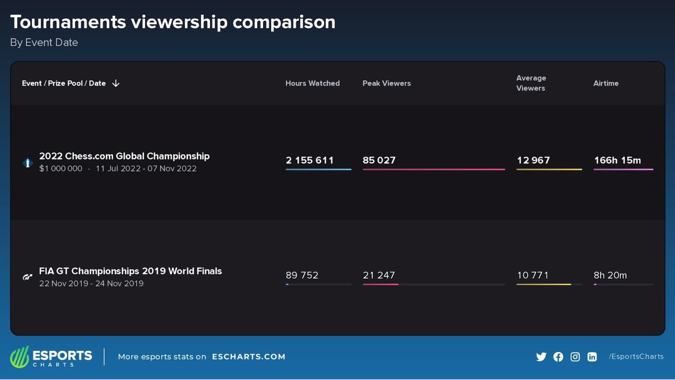Select the 11 Jul 2022 - 07 Nov 2022 date
This screenshot has height=380, width=675.
pyautogui.click(x=146, y=169)
